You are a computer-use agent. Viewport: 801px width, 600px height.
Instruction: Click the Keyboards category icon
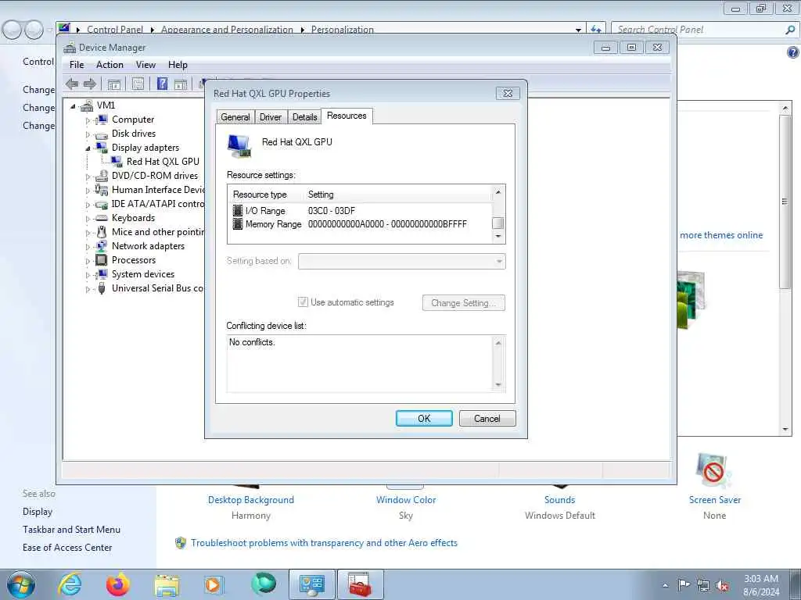[102, 218]
